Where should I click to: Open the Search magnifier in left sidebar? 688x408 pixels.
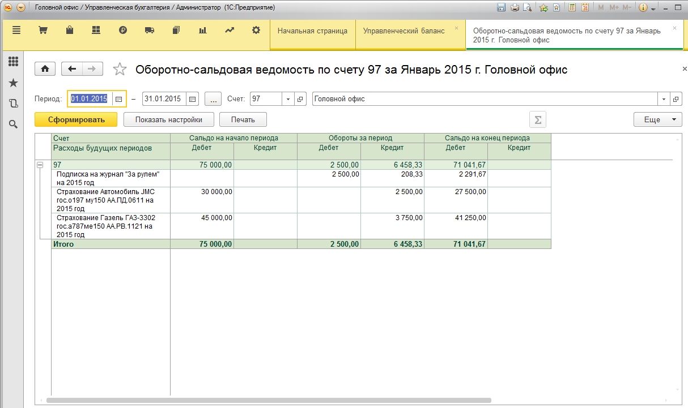(x=13, y=124)
